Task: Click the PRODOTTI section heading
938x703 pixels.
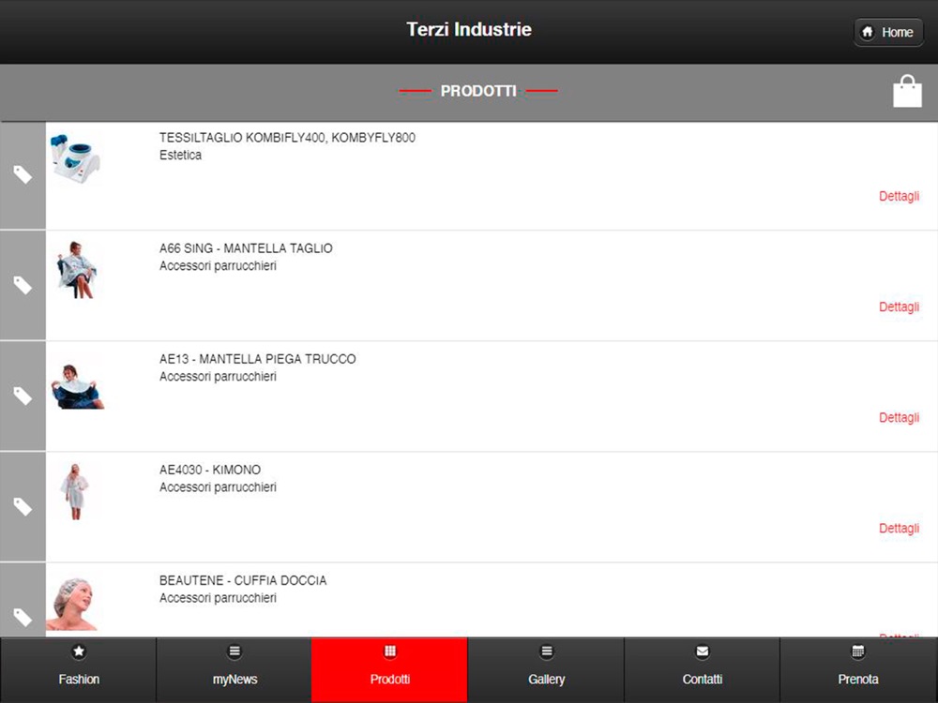Action: (x=478, y=91)
